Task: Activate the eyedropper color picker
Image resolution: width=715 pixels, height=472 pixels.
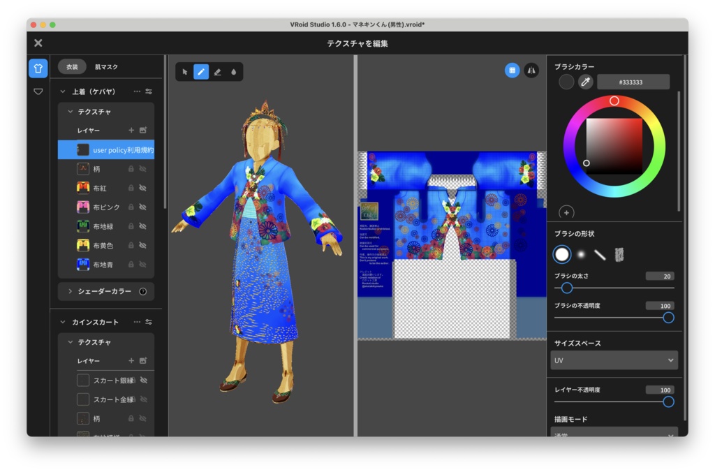Action: tap(586, 82)
